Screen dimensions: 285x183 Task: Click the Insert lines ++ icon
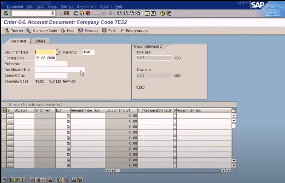point(40,180)
